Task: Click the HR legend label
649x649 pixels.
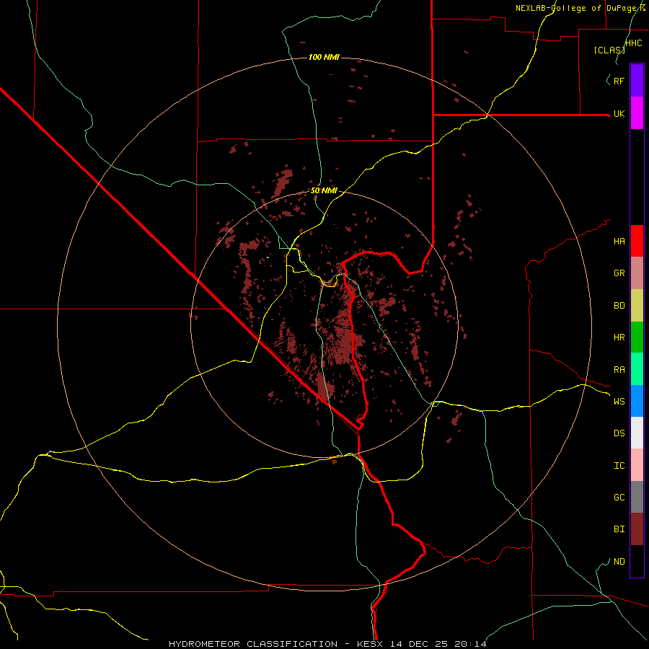Action: click(x=619, y=337)
